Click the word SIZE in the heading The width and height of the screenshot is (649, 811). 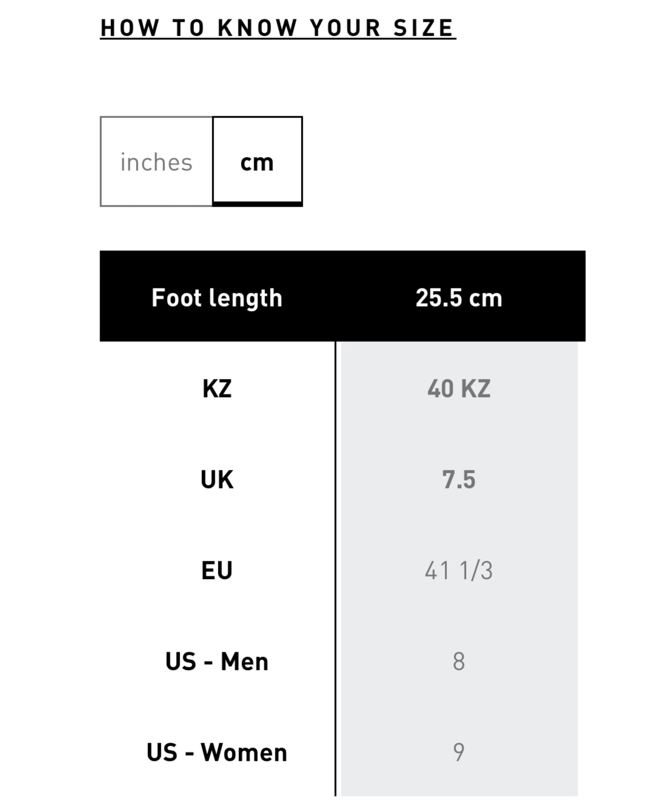click(x=423, y=28)
